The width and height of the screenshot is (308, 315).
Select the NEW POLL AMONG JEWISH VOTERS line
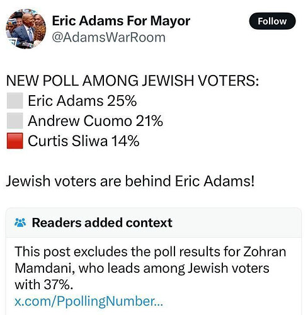pyautogui.click(x=132, y=81)
